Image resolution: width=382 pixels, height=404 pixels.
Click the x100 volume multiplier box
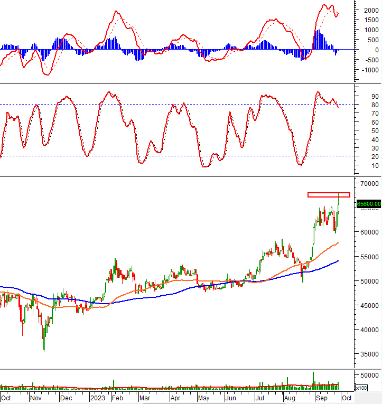[361, 388]
